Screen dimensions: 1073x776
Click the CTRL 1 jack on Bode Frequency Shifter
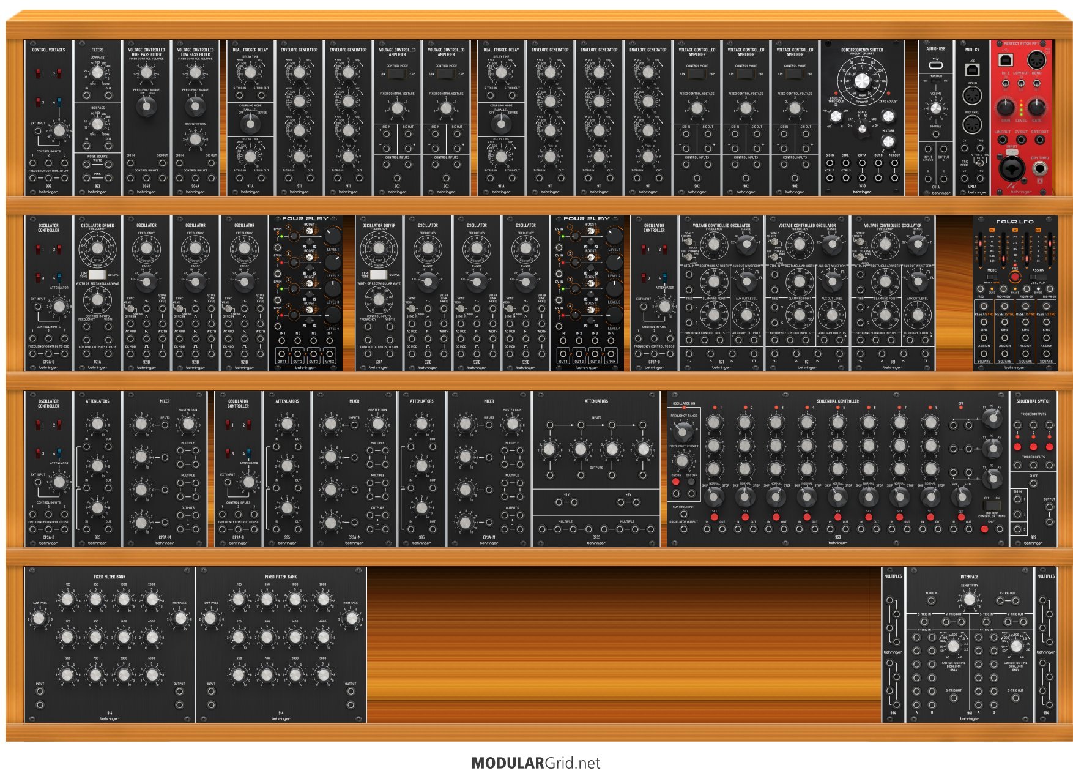pos(846,163)
